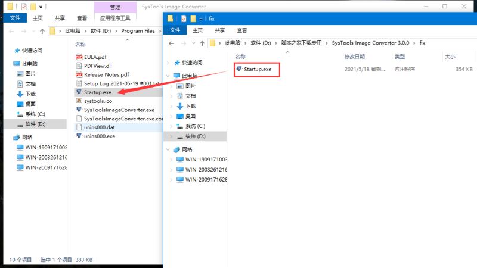The width and height of the screenshot is (477, 268).
Task: Open the 应用程序工具 tab
Action: (x=115, y=18)
